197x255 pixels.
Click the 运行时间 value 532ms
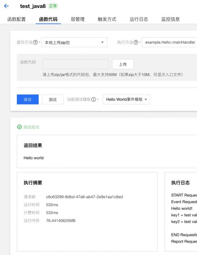52,205
